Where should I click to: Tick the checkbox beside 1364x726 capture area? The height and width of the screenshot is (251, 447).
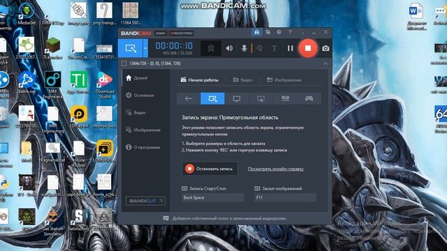tap(124, 63)
